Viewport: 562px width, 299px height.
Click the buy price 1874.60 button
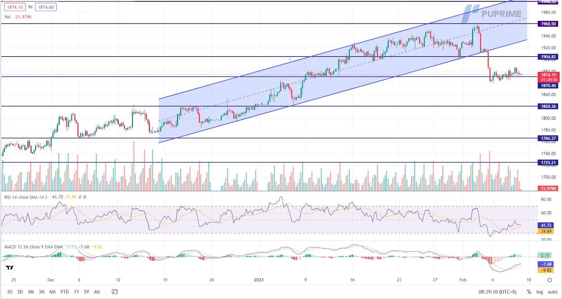coord(46,7)
